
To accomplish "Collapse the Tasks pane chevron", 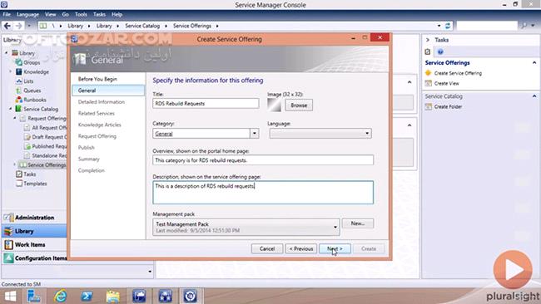I will (428, 40).
